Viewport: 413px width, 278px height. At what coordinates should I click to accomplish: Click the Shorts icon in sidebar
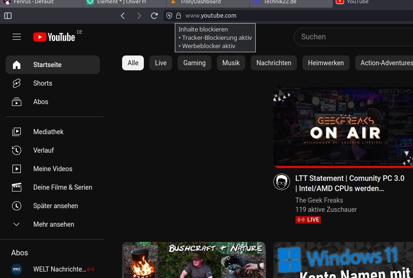(x=17, y=83)
